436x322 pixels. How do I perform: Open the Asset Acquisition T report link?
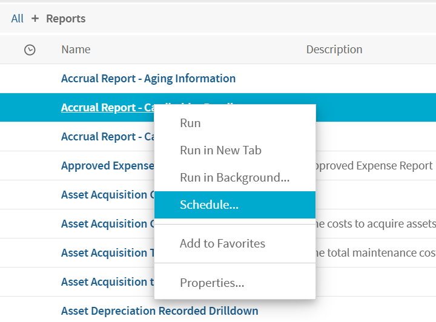(107, 253)
